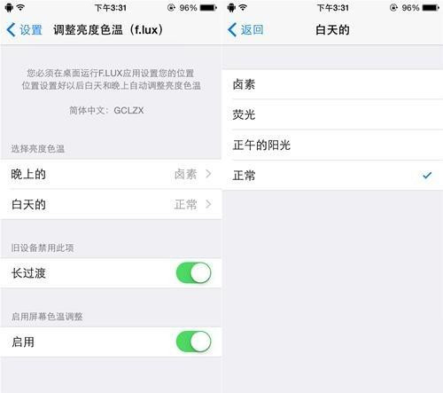The image size is (443, 393).
Task: Tap the 正常 value in 白天的 row
Action: tap(185, 204)
